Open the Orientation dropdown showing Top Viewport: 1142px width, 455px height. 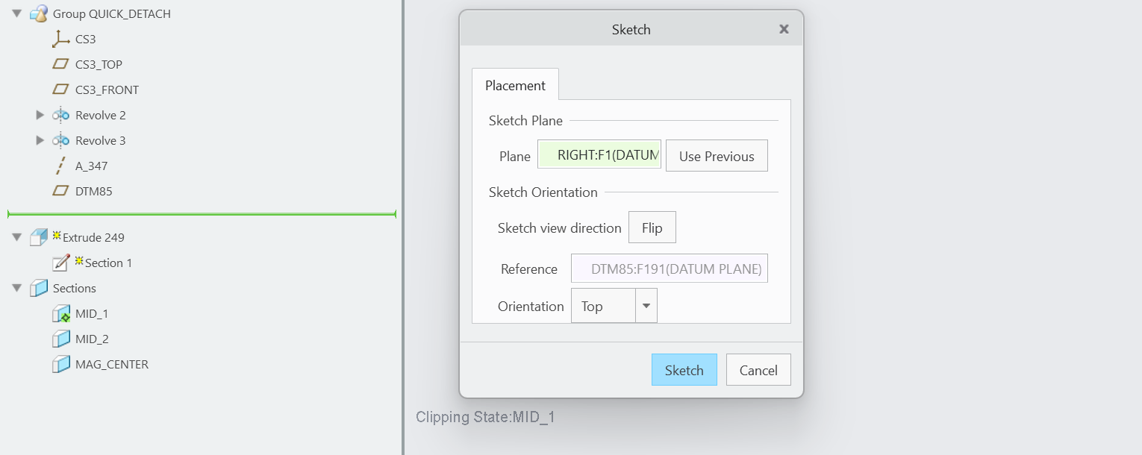[x=645, y=305]
